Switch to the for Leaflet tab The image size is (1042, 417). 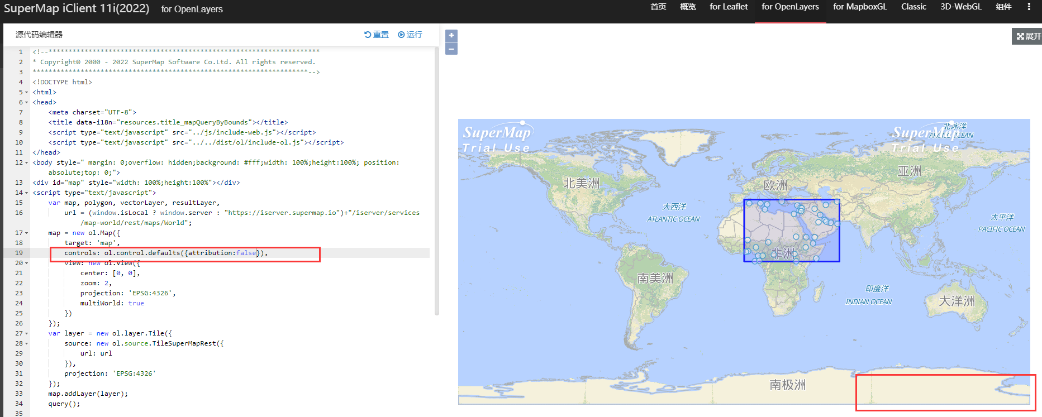(x=729, y=7)
